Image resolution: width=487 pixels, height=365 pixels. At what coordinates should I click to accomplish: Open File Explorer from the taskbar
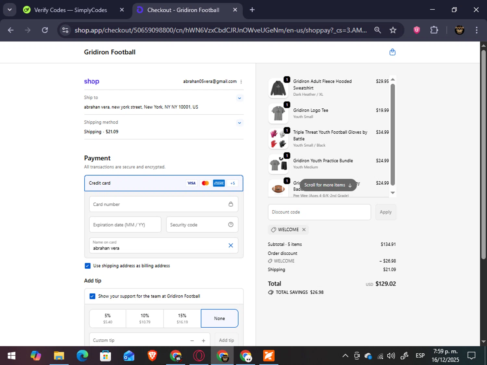point(59,356)
